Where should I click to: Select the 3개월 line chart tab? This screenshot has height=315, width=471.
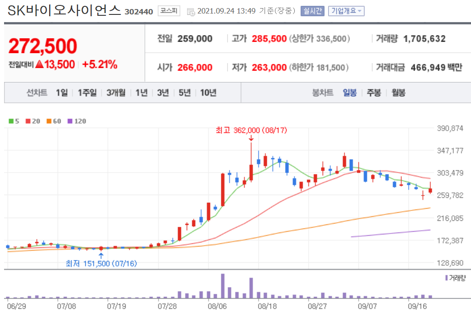click(x=116, y=92)
